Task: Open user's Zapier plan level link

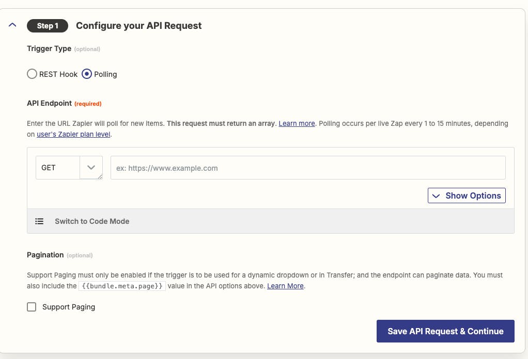Action: pos(73,135)
